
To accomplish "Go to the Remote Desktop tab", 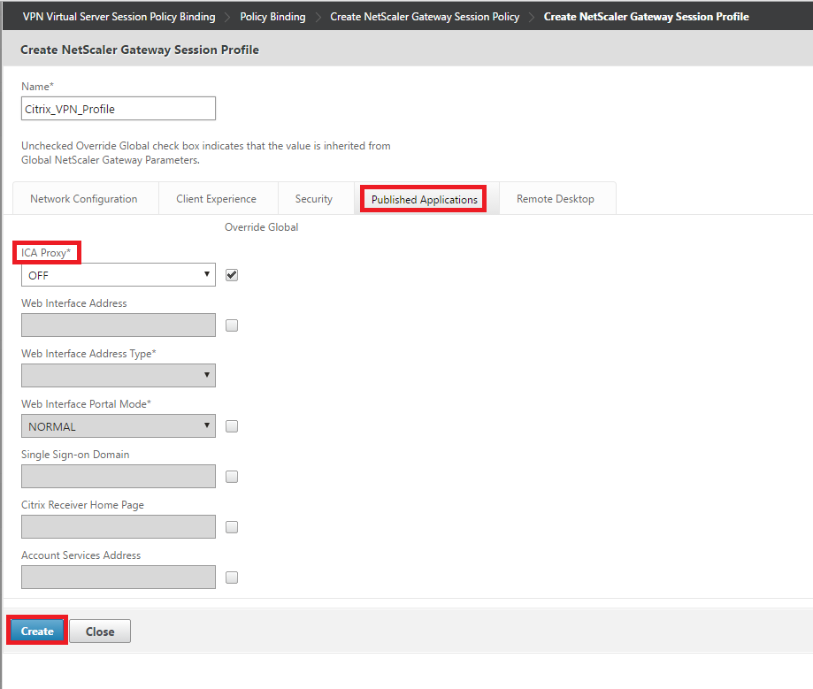I will pos(556,199).
